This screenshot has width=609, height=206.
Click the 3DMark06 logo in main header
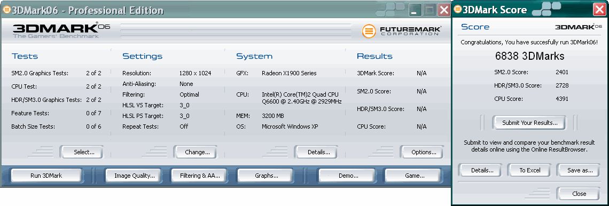61,30
